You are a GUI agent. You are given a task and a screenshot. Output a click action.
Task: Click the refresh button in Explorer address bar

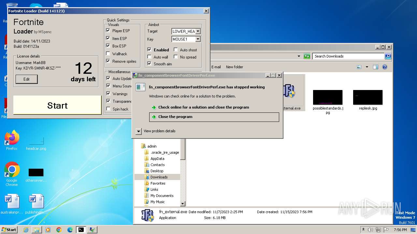click(307, 56)
